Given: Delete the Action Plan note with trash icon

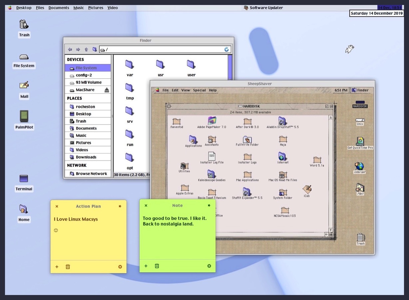Looking at the screenshot, I should point(68,267).
